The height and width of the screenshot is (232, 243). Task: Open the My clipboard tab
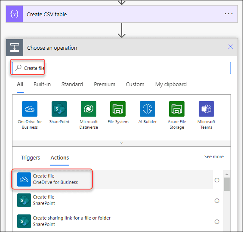(171, 84)
